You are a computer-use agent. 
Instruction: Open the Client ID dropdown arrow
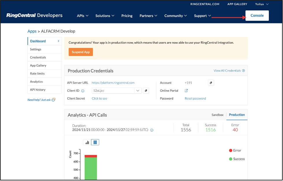(138, 91)
